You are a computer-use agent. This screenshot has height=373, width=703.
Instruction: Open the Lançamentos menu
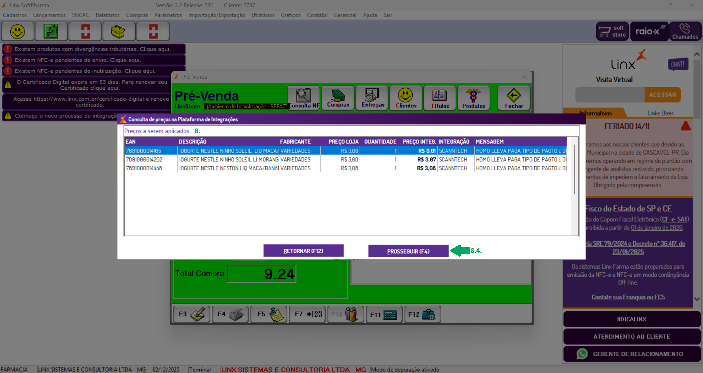pos(49,15)
